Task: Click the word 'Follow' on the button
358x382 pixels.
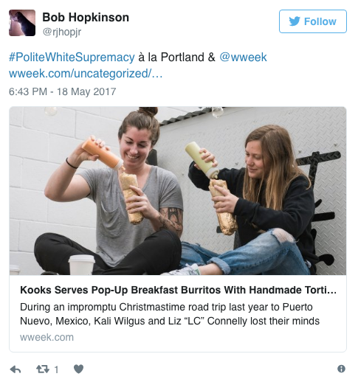Action: tap(320, 21)
